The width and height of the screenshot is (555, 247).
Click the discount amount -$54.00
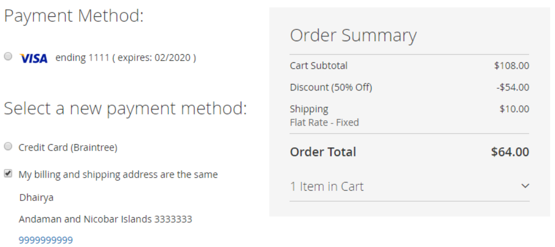[513, 87]
